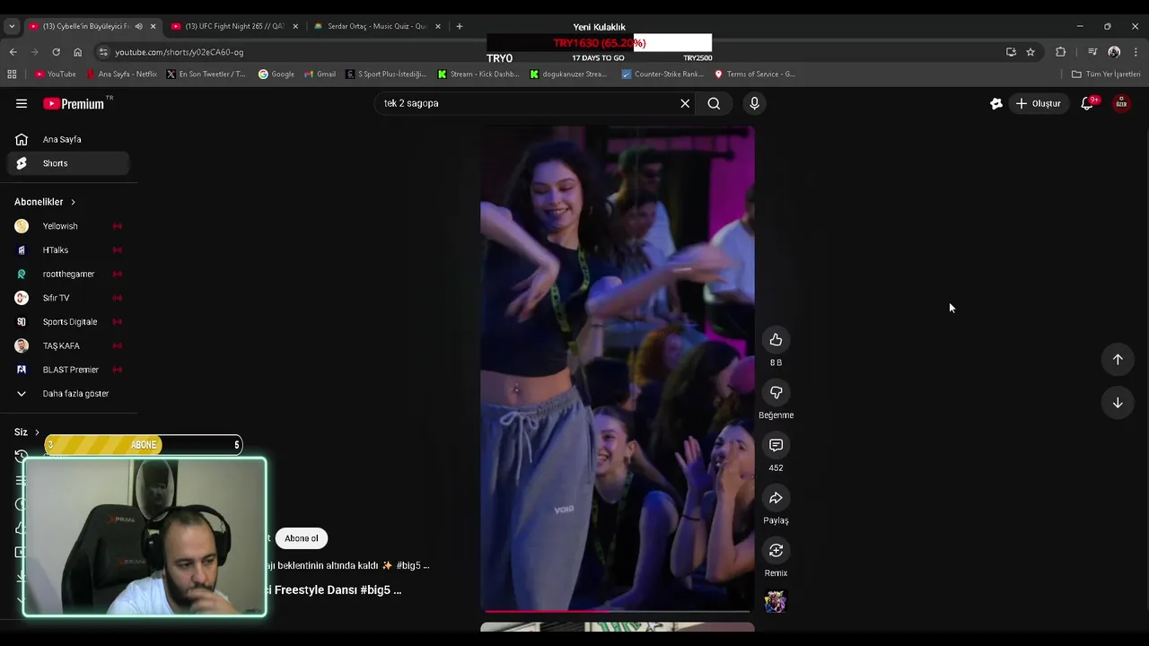Viewport: 1149px width, 646px height.
Task: Open the Stream - Kick Dashboard bookmark
Action: pos(478,74)
